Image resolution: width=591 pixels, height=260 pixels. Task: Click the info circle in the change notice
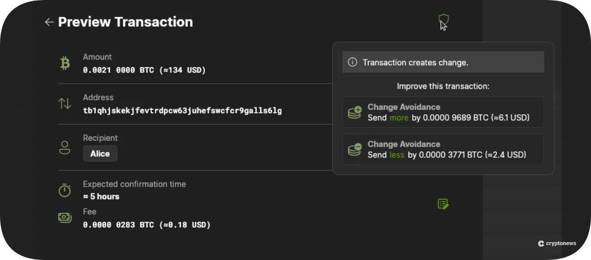click(x=352, y=62)
